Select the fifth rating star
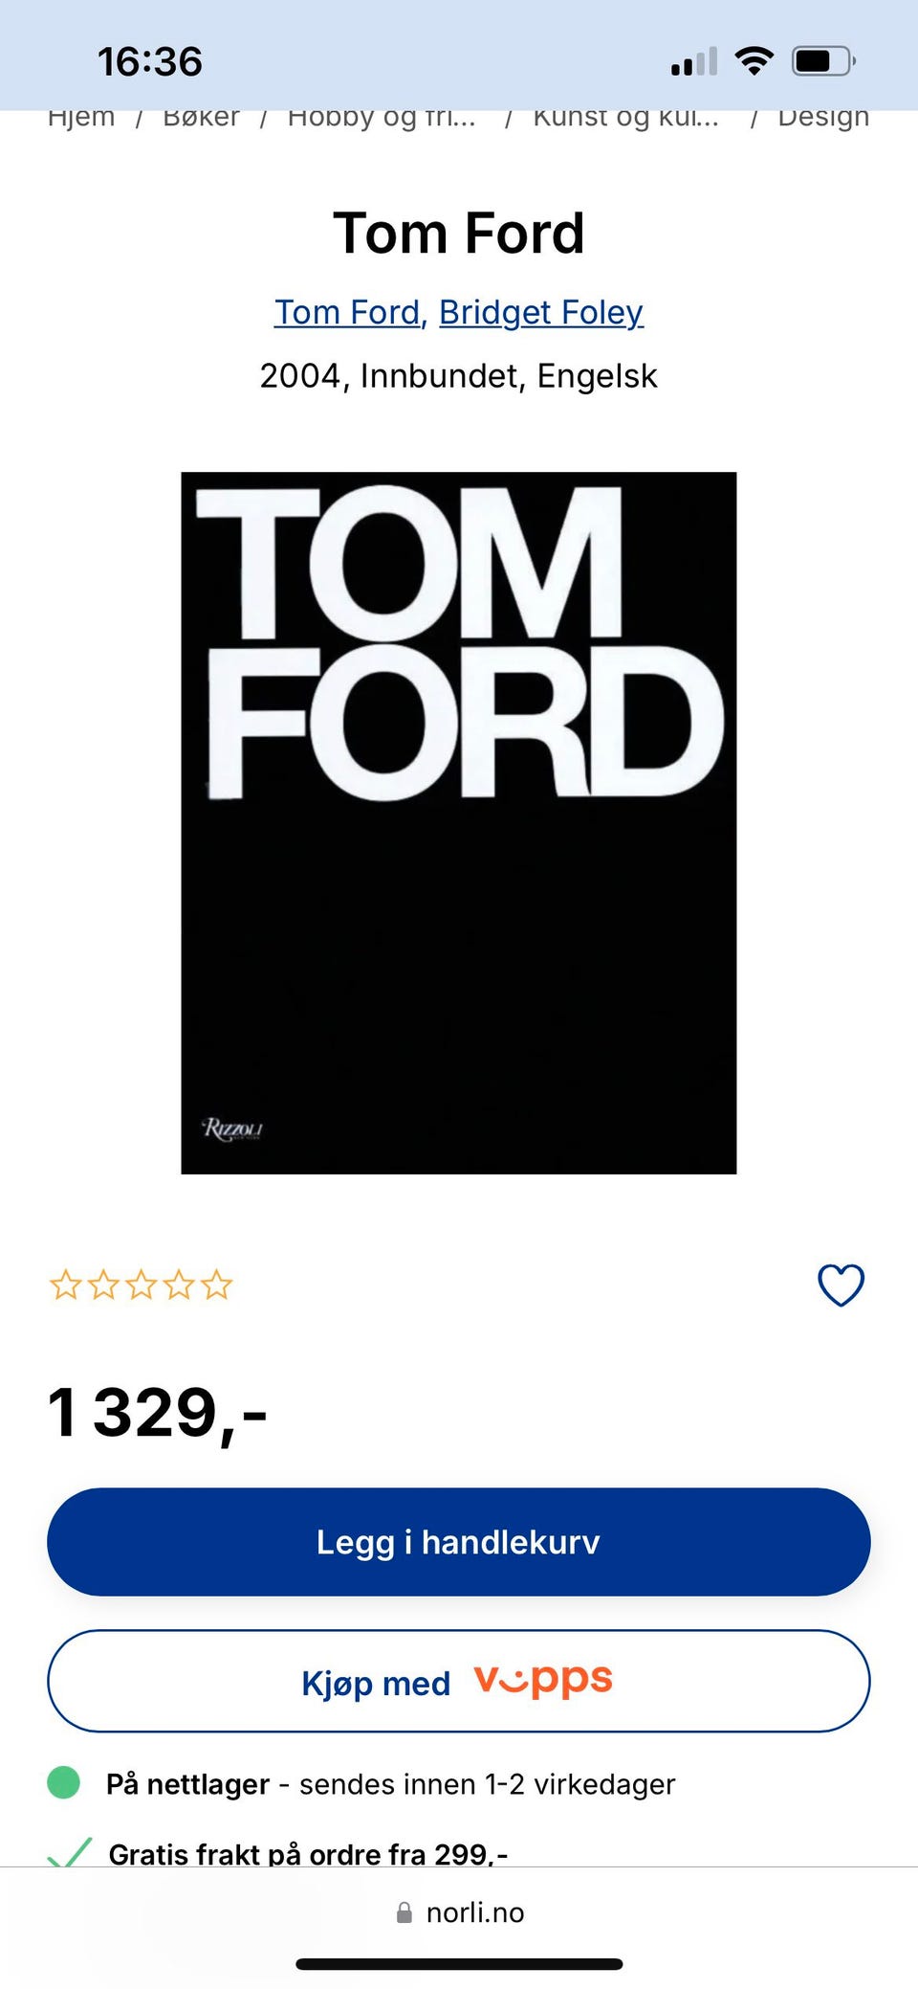Image resolution: width=918 pixels, height=1989 pixels. point(217,1285)
